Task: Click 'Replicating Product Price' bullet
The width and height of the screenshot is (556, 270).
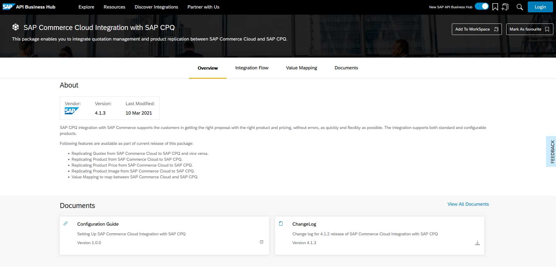Action: coord(132,165)
